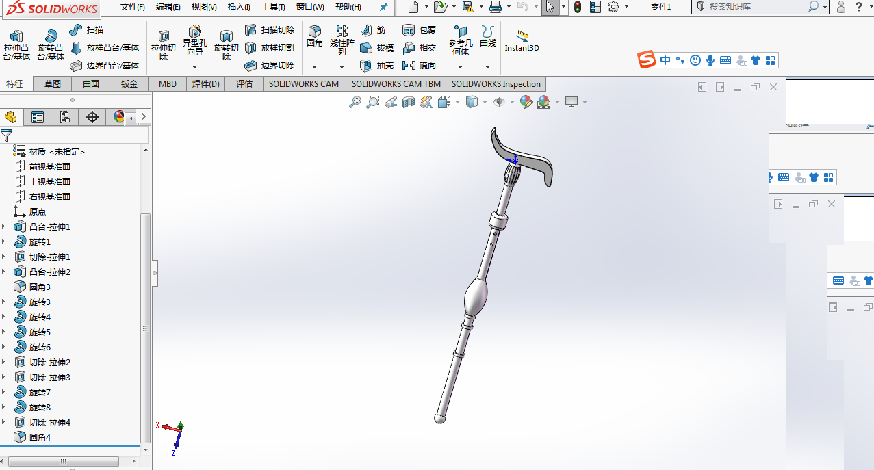This screenshot has height=470, width=874.
Task: Select the Extruded Boss/Base tool (拉伸凸台/基体)
Action: (16, 45)
